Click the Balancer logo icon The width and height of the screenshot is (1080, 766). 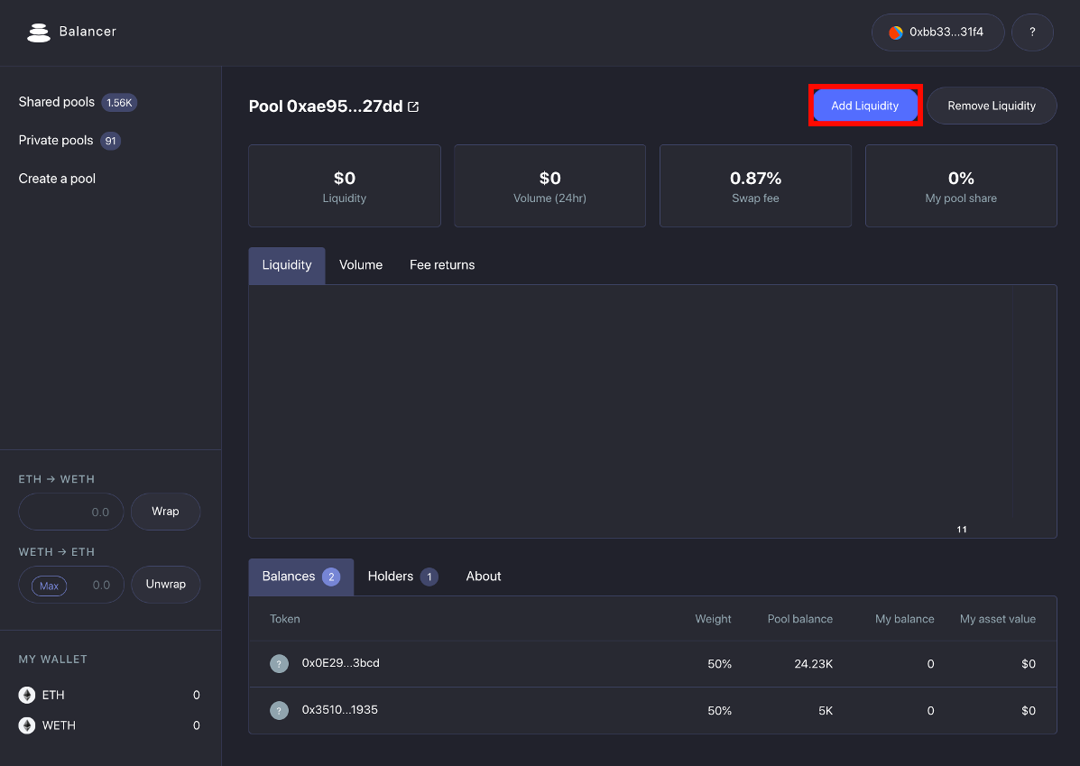click(x=39, y=32)
